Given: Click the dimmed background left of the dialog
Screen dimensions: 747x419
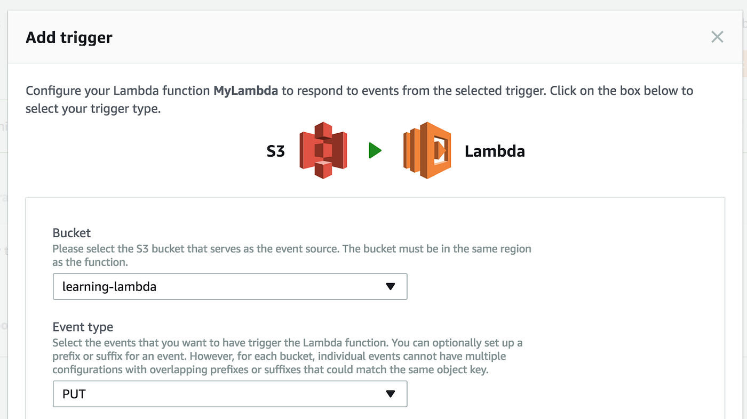Looking at the screenshot, I should click(x=4, y=213).
